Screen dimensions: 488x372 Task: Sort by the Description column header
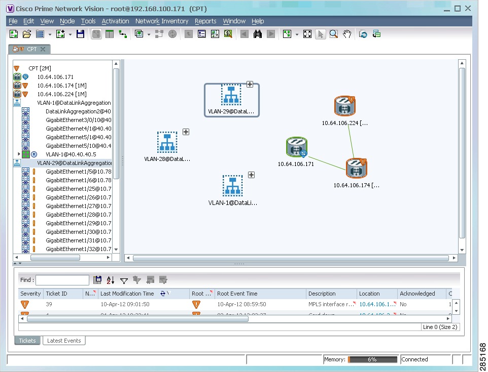click(x=331, y=294)
